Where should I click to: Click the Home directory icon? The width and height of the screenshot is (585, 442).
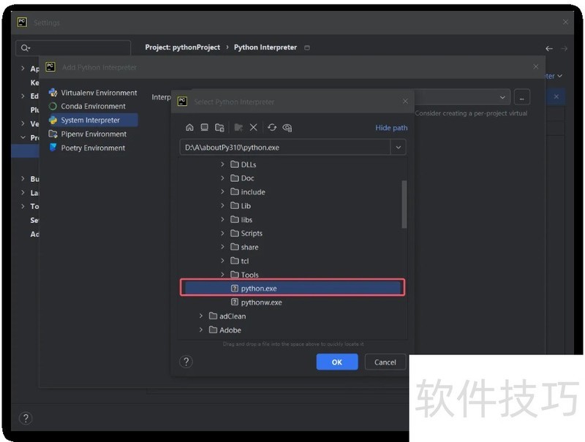(189, 128)
